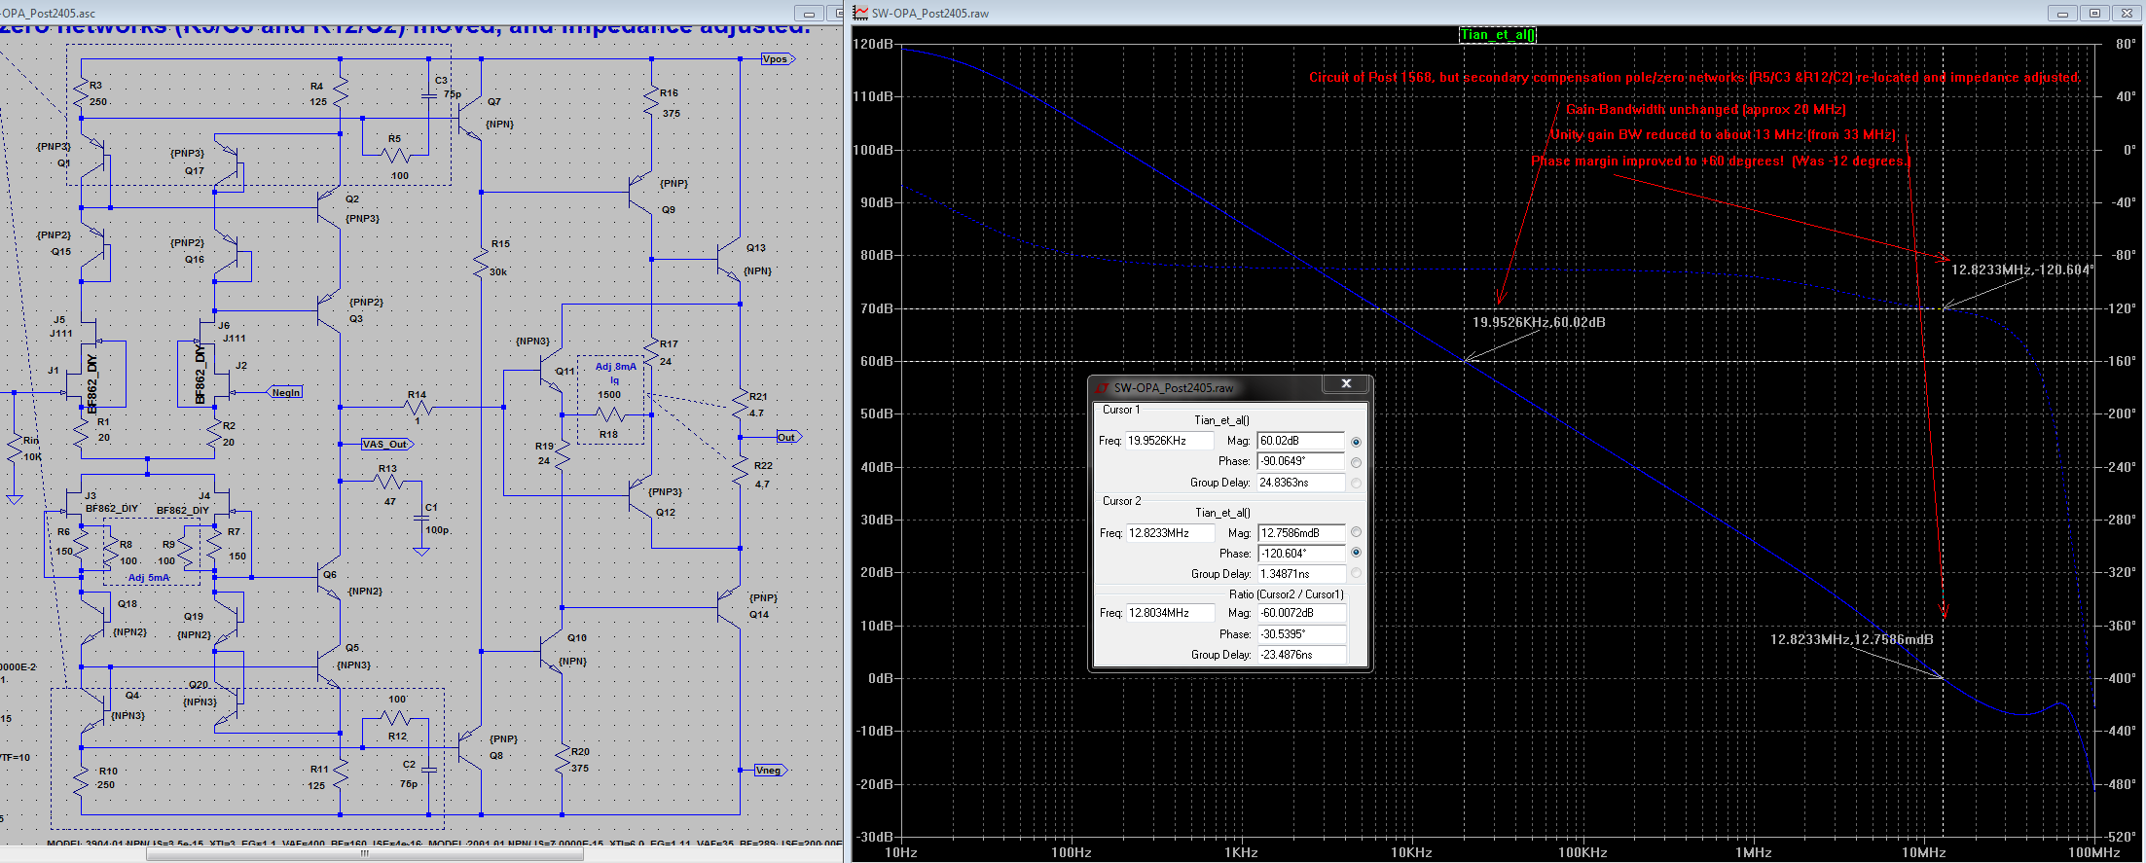The height and width of the screenshot is (863, 2146).
Task: Click the schematic horizontal scrollbar thumb
Action: pos(365,854)
